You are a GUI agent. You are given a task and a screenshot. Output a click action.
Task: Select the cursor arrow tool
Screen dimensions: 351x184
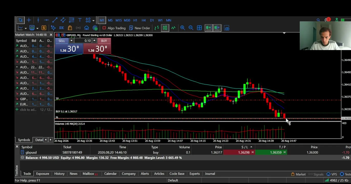point(20,20)
